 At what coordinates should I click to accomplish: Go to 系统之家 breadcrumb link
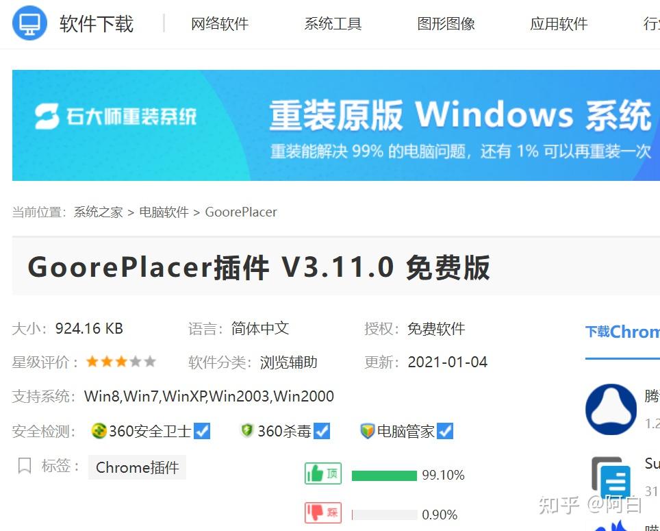98,212
